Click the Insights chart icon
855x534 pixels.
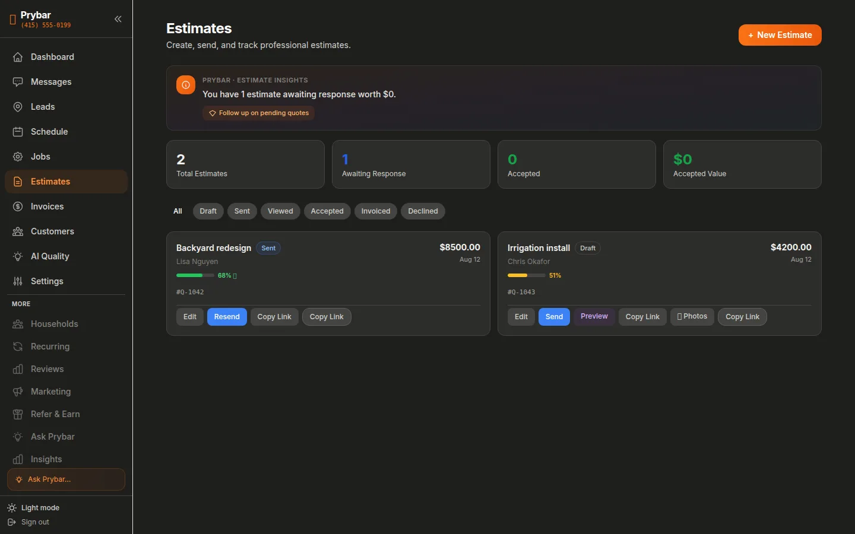(x=18, y=459)
